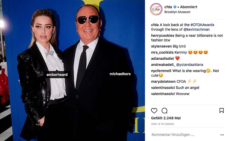Open the cfda username in header
The width and height of the screenshot is (227, 141).
click(168, 7)
